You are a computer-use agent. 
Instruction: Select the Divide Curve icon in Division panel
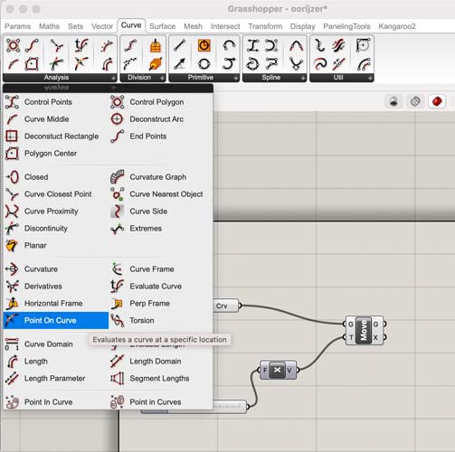[x=130, y=46]
